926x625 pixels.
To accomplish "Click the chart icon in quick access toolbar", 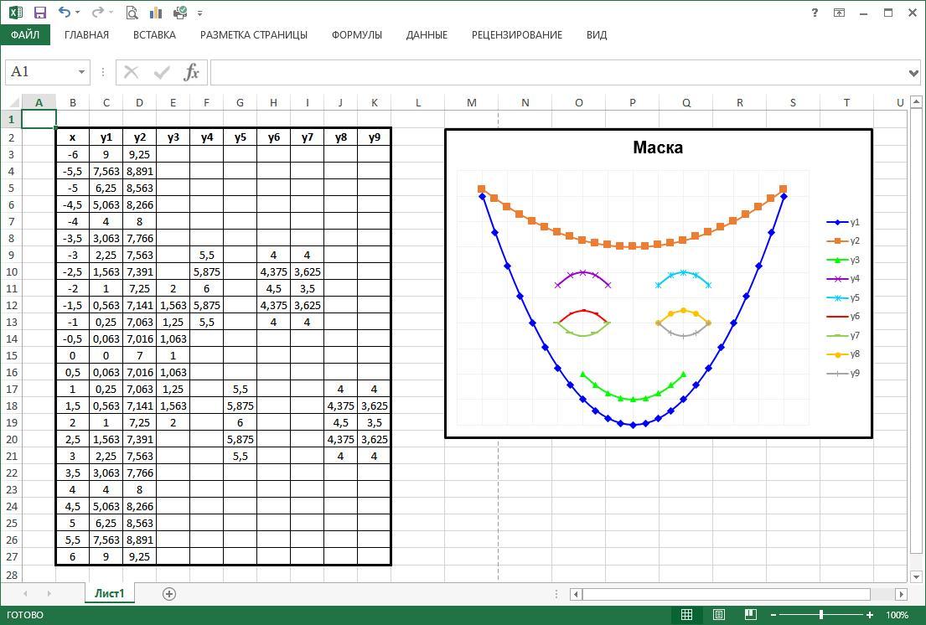I will click(155, 13).
